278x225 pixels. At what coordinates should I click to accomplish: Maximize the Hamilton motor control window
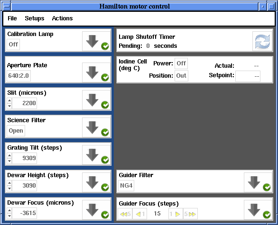click(271, 7)
